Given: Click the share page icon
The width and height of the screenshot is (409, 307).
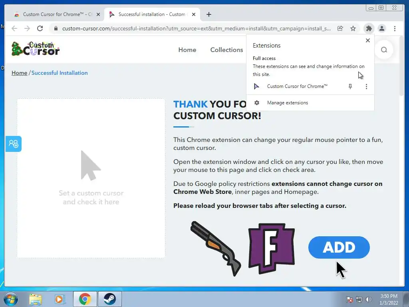Looking at the screenshot, I should 340,28.
